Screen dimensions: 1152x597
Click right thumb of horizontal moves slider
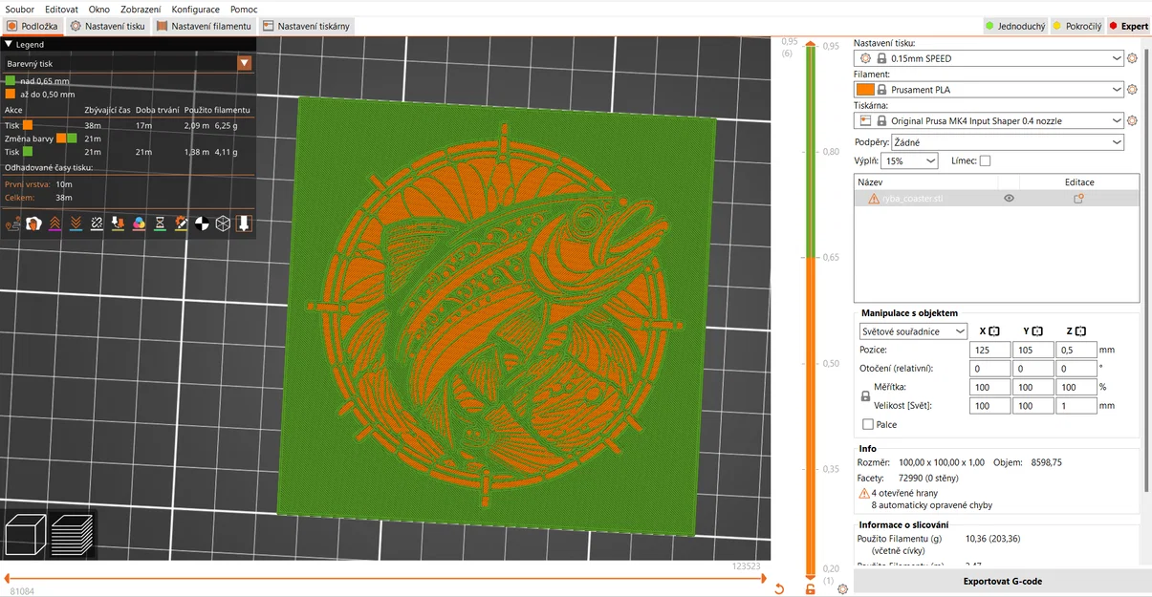point(766,578)
